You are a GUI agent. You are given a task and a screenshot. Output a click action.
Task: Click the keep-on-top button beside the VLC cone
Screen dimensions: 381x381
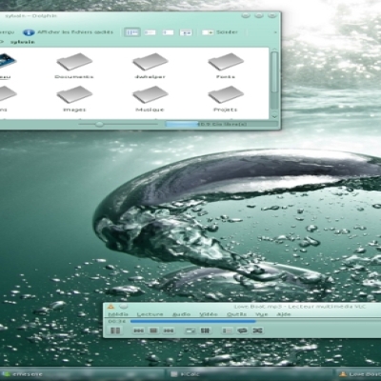[x=124, y=307]
